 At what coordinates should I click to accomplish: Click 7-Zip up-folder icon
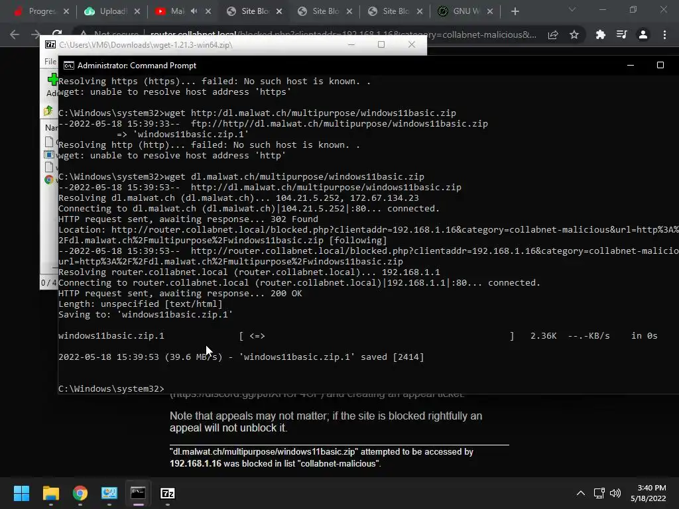(x=48, y=111)
